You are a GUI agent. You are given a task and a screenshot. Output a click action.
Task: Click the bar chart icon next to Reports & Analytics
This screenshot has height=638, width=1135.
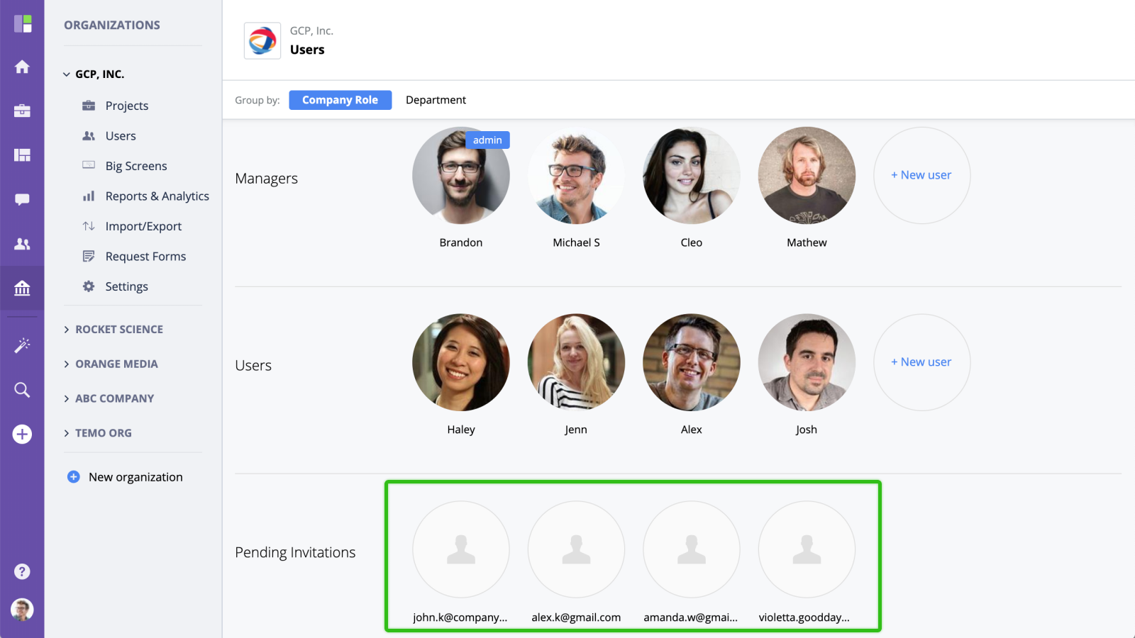[89, 196]
